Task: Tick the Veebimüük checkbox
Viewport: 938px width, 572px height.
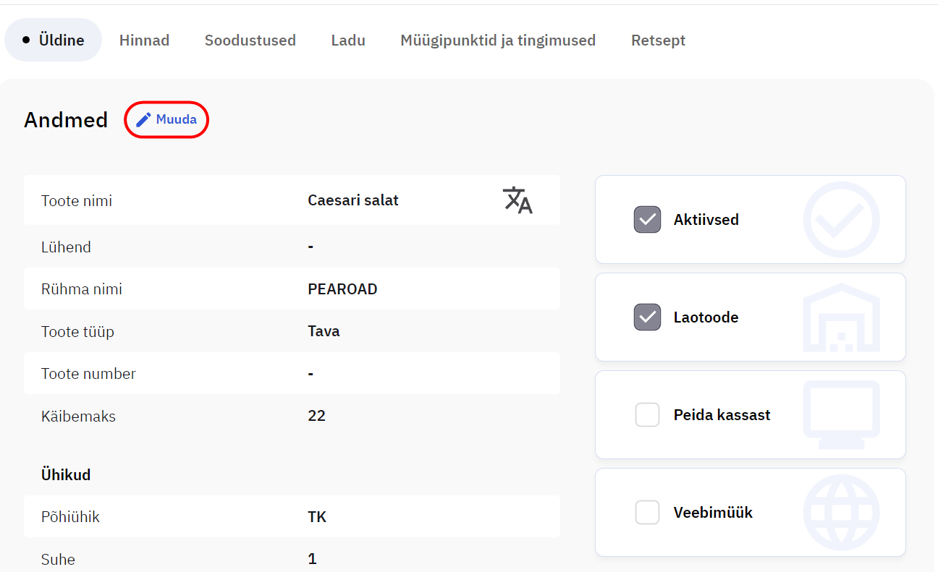Action: point(647,513)
